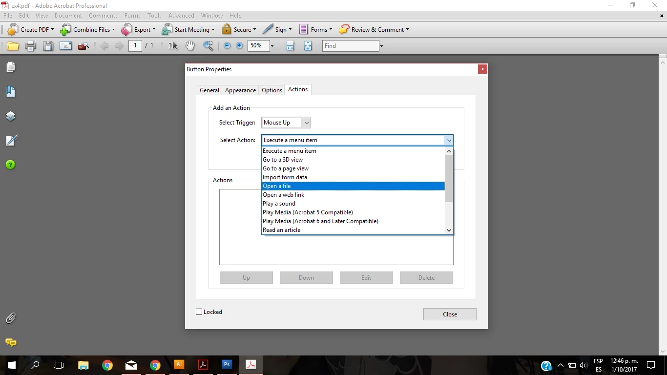Select 'Open a file' in list
Screen dimensions: 667x375
click(353, 186)
